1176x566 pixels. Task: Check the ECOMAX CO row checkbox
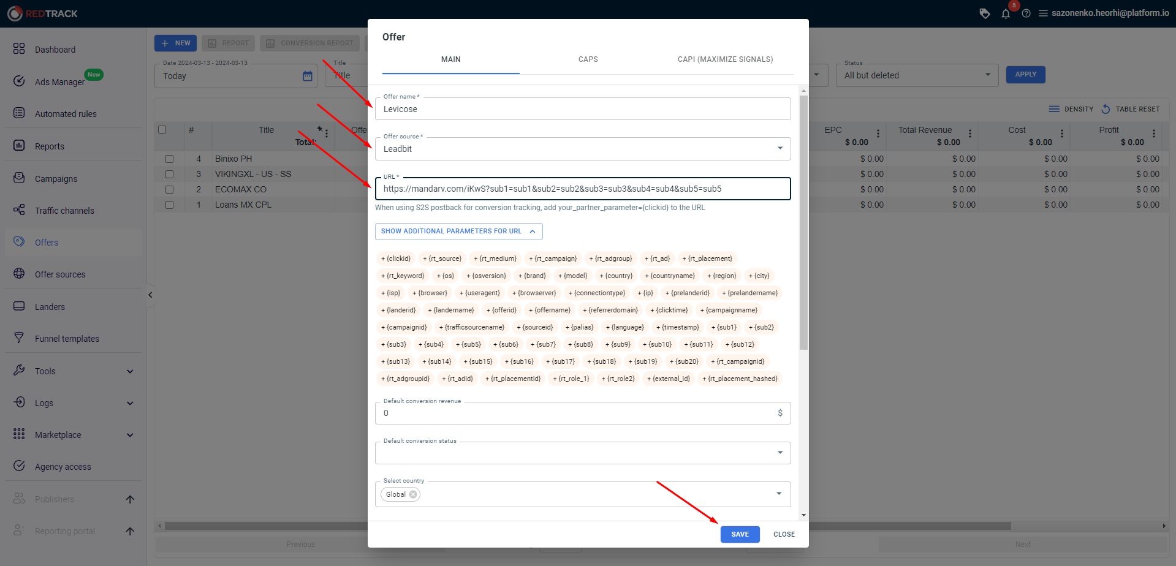pyautogui.click(x=170, y=189)
